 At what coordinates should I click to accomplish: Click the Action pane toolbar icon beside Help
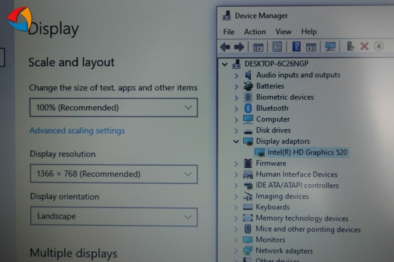tap(311, 47)
